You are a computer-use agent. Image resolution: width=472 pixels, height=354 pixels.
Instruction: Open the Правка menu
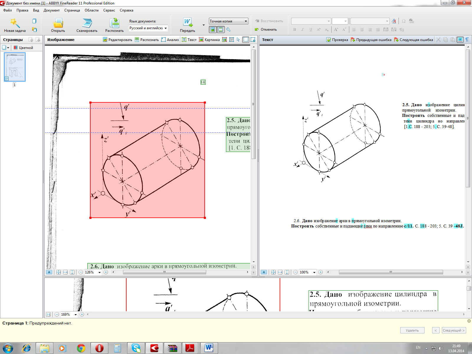click(22, 10)
